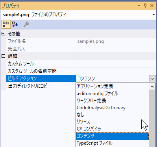The width and height of the screenshot is (157, 147).
Task: Open Property Pages with the wrench icon
Action: [x=26, y=24]
